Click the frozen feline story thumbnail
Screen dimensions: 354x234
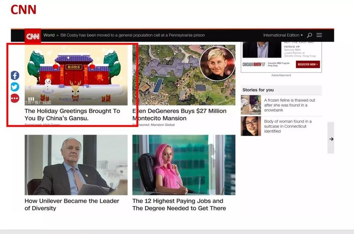point(251,105)
